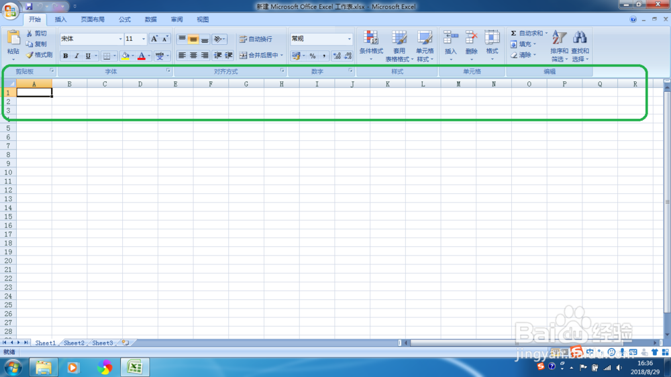Image resolution: width=671 pixels, height=377 pixels.
Task: Align text to bottom icon
Action: click(x=205, y=39)
